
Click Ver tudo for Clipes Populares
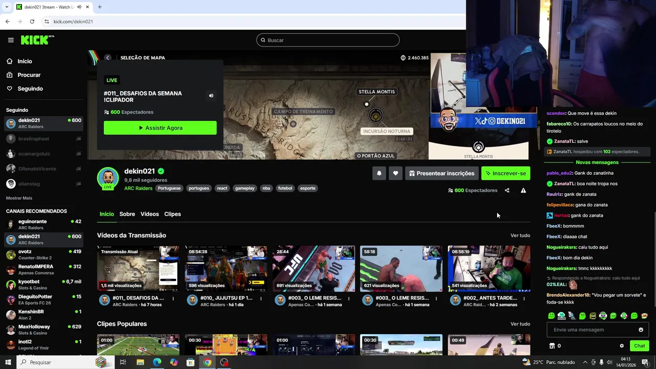coord(520,324)
